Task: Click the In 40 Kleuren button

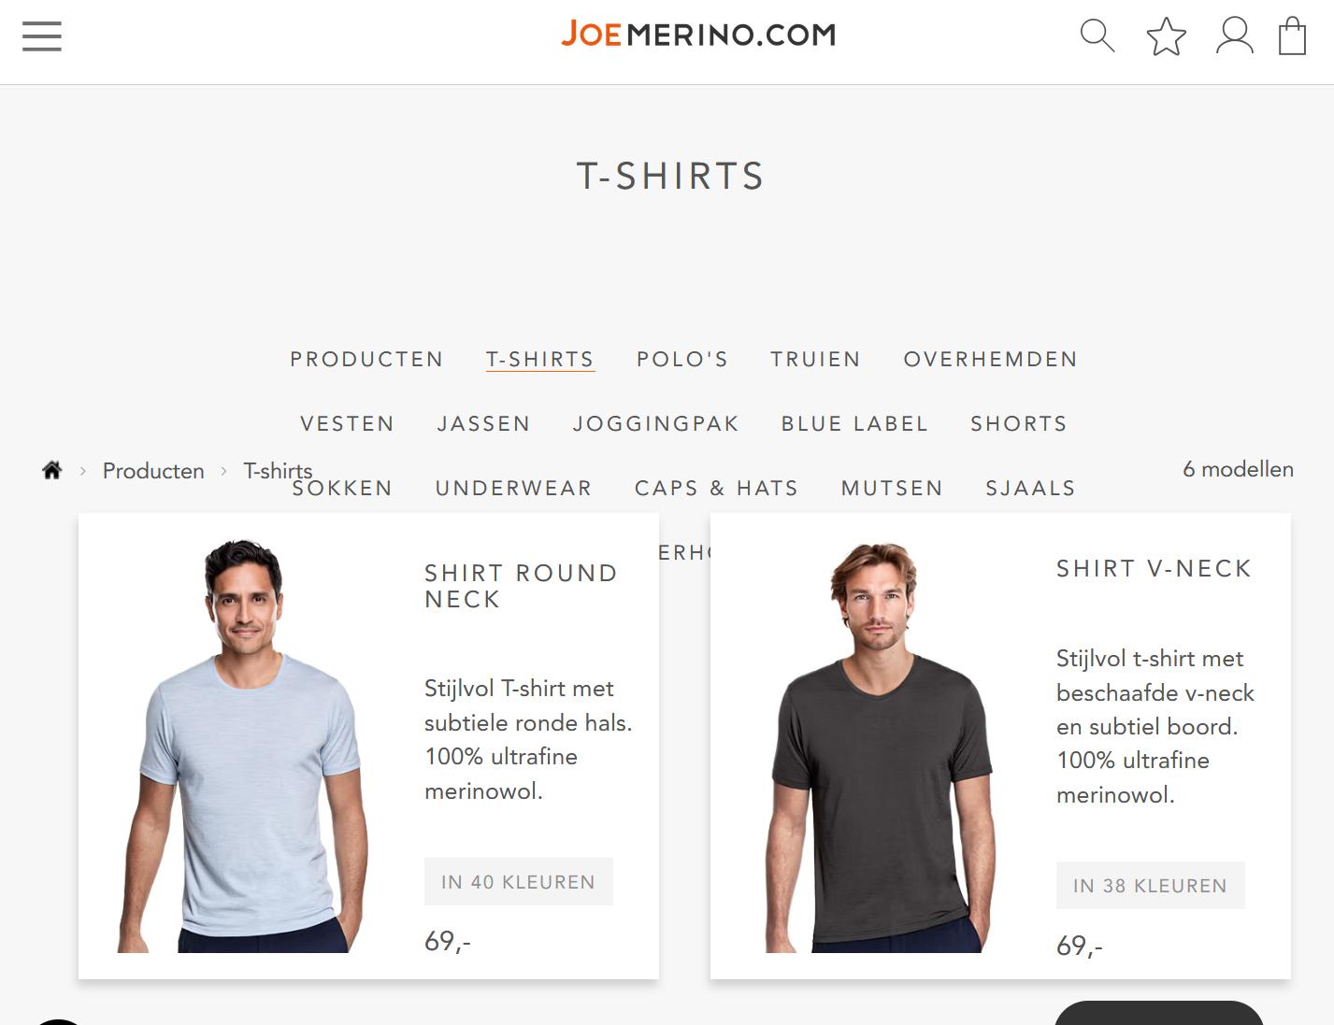Action: 519,882
